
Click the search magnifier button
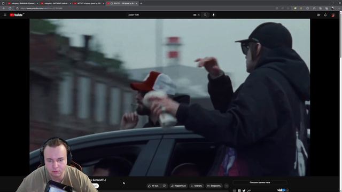[x=205, y=15]
